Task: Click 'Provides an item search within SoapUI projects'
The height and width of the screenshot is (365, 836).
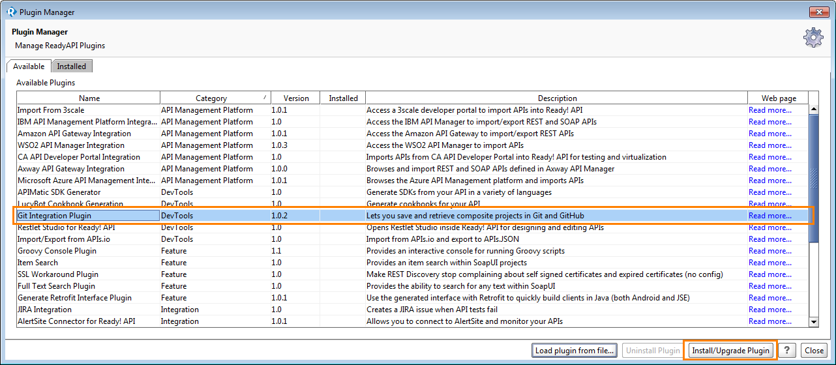Action: (447, 263)
